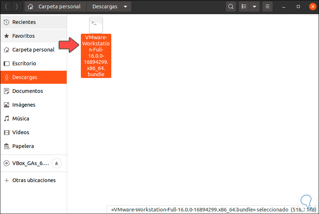Go back with the left arrow button
This screenshot has width=319, height=214.
(x=6, y=7)
